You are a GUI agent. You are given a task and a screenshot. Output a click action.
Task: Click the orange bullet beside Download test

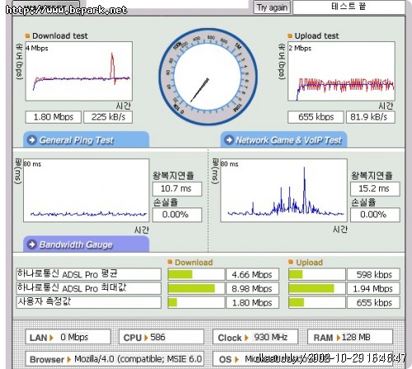27,35
